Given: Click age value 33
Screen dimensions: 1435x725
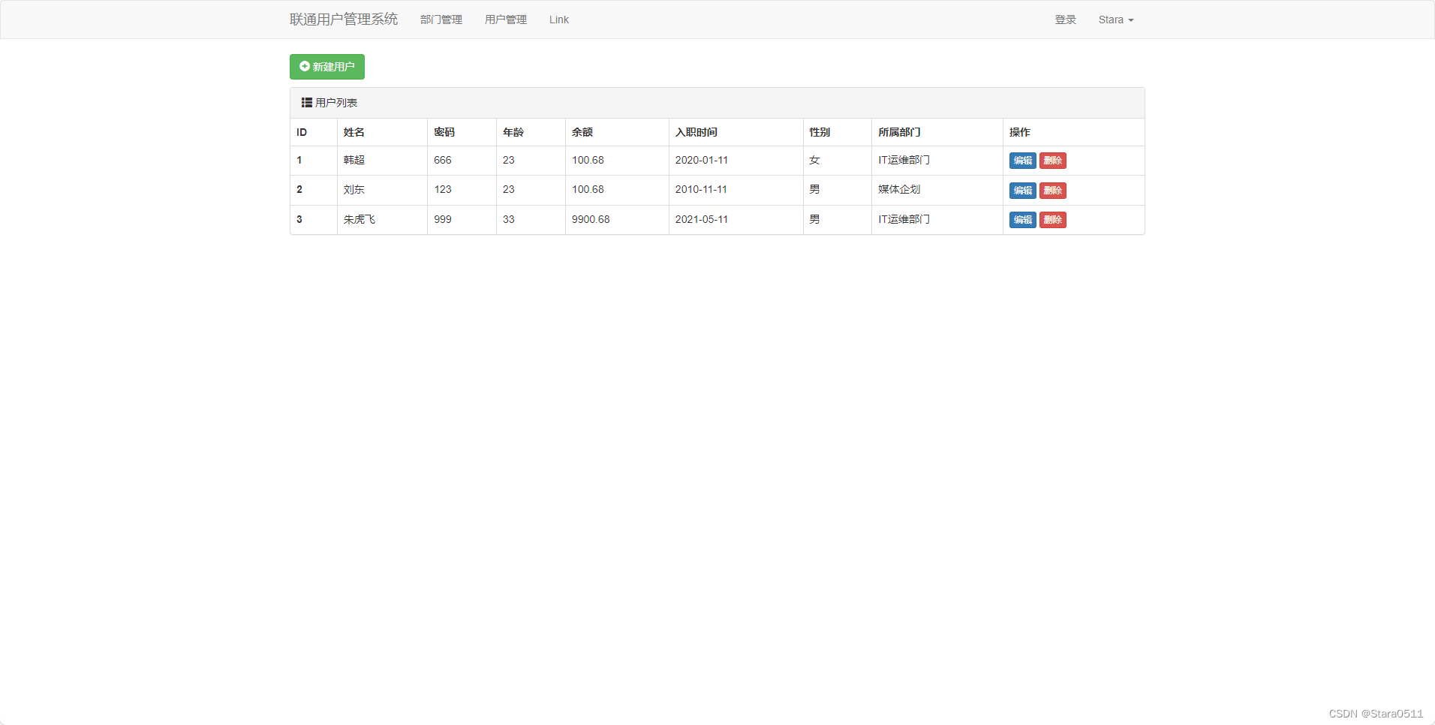Looking at the screenshot, I should (x=509, y=219).
